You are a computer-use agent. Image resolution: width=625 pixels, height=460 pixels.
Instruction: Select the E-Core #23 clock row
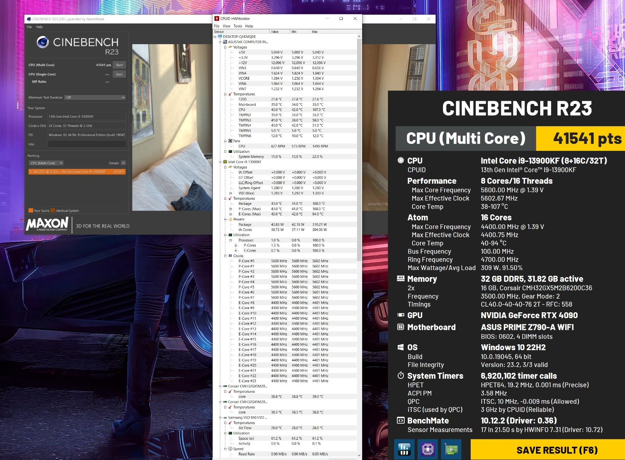pyautogui.click(x=285, y=381)
